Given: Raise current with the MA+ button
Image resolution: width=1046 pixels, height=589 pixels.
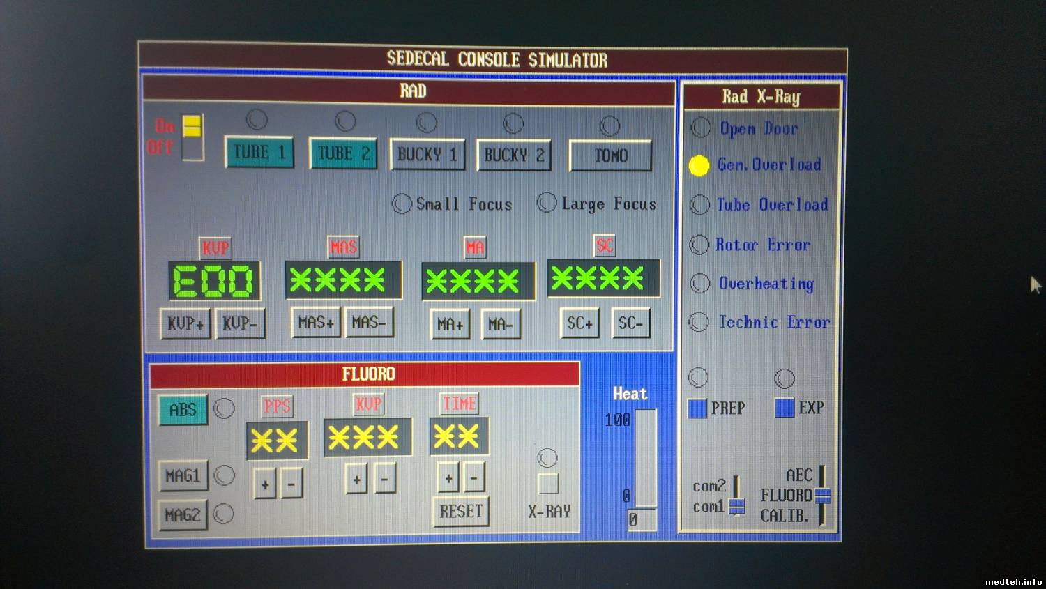Looking at the screenshot, I should pos(450,324).
